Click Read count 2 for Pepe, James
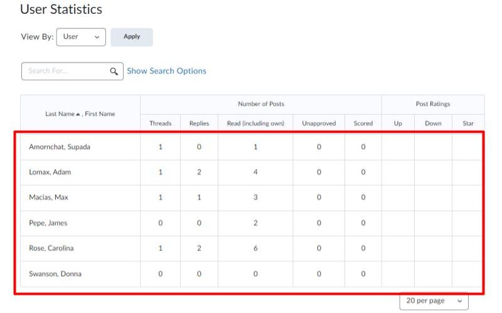Viewport: 502px width, 313px height. [x=255, y=223]
